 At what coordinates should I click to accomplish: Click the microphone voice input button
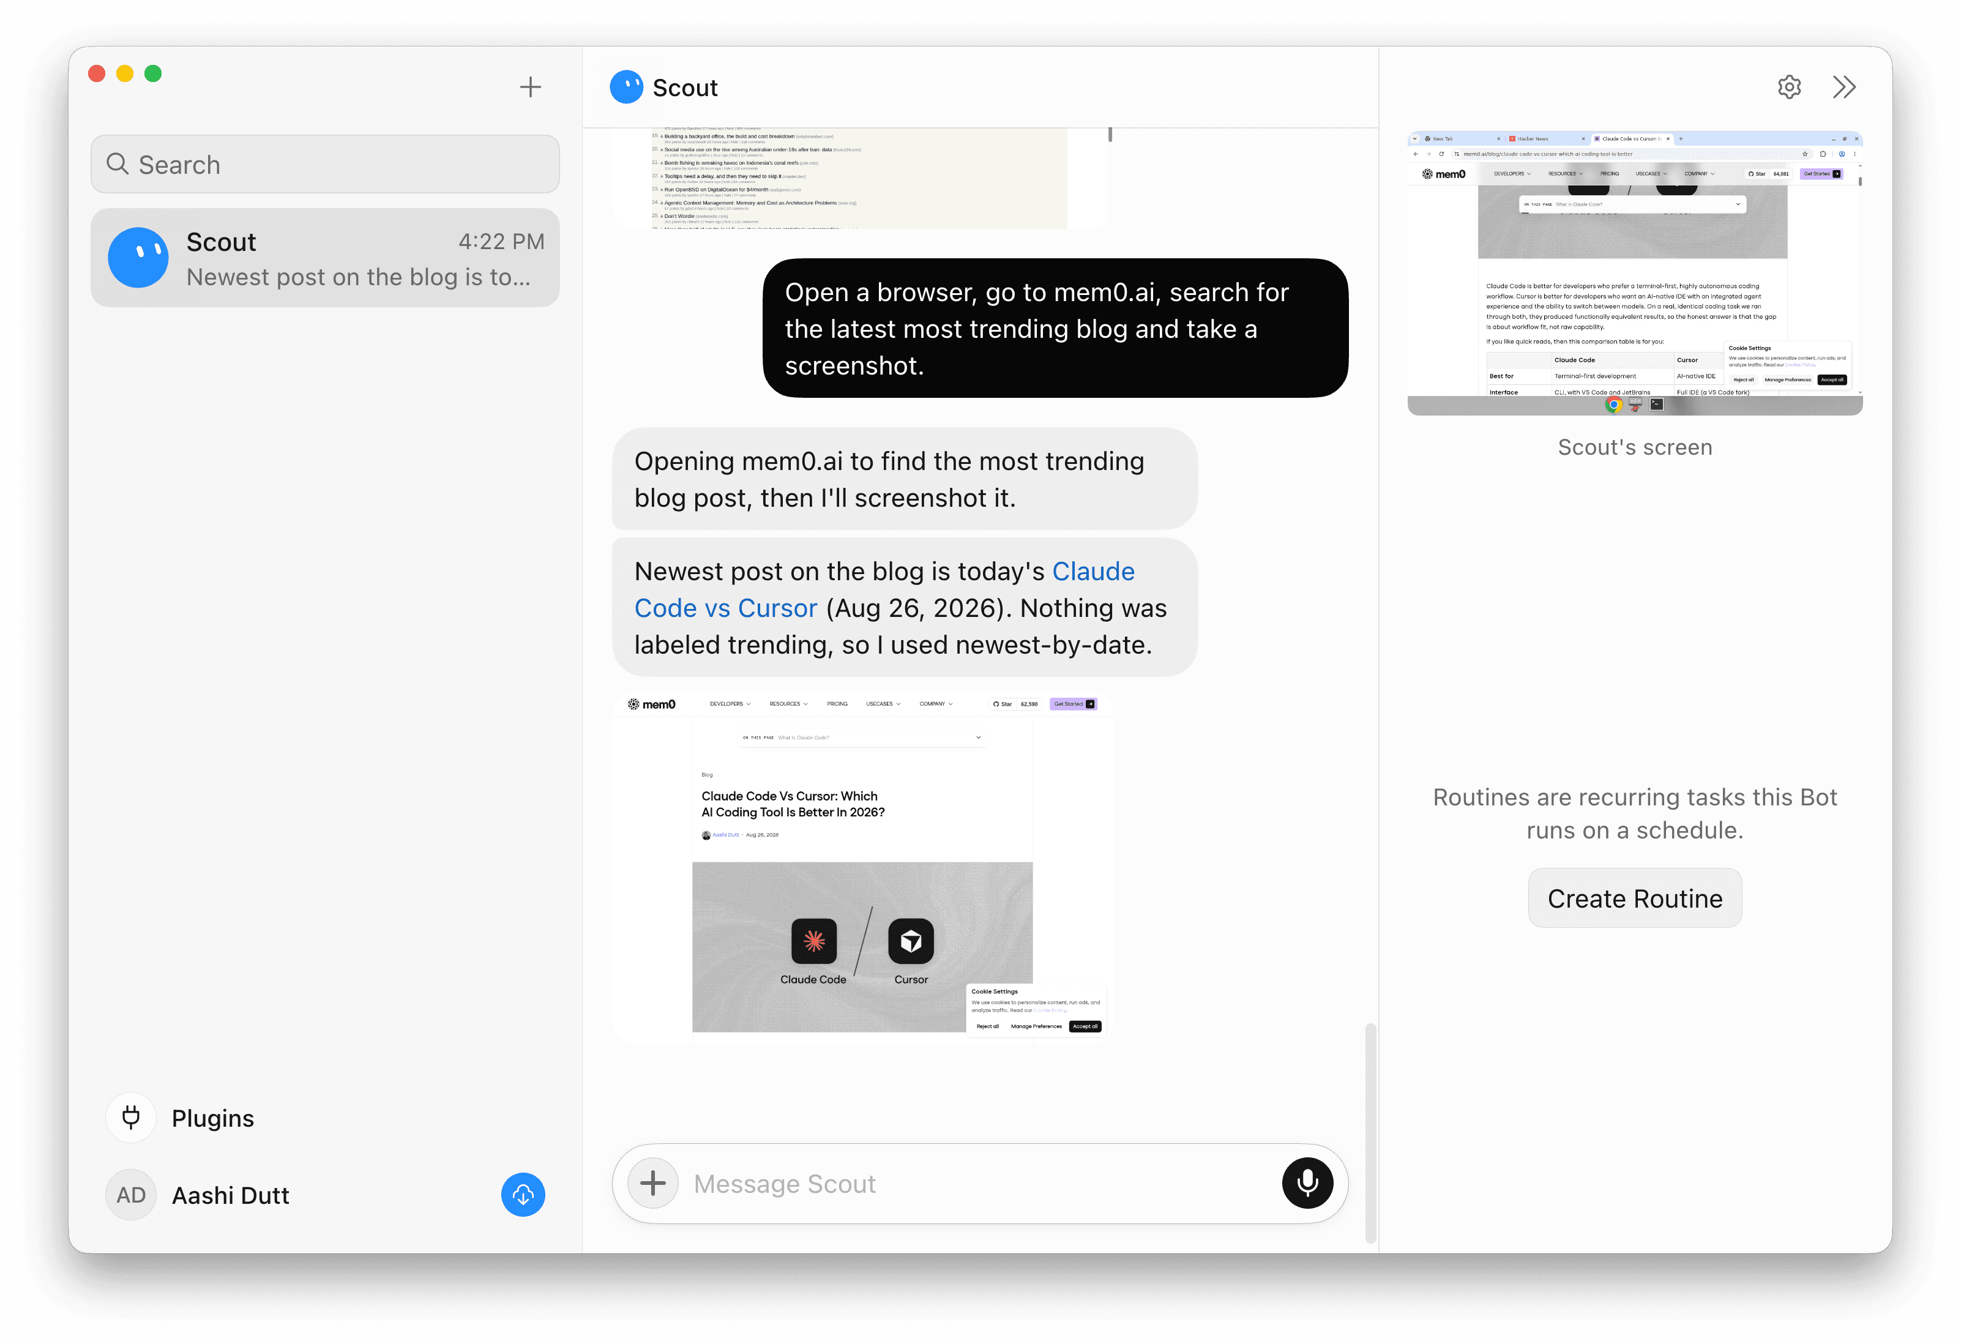1307,1183
